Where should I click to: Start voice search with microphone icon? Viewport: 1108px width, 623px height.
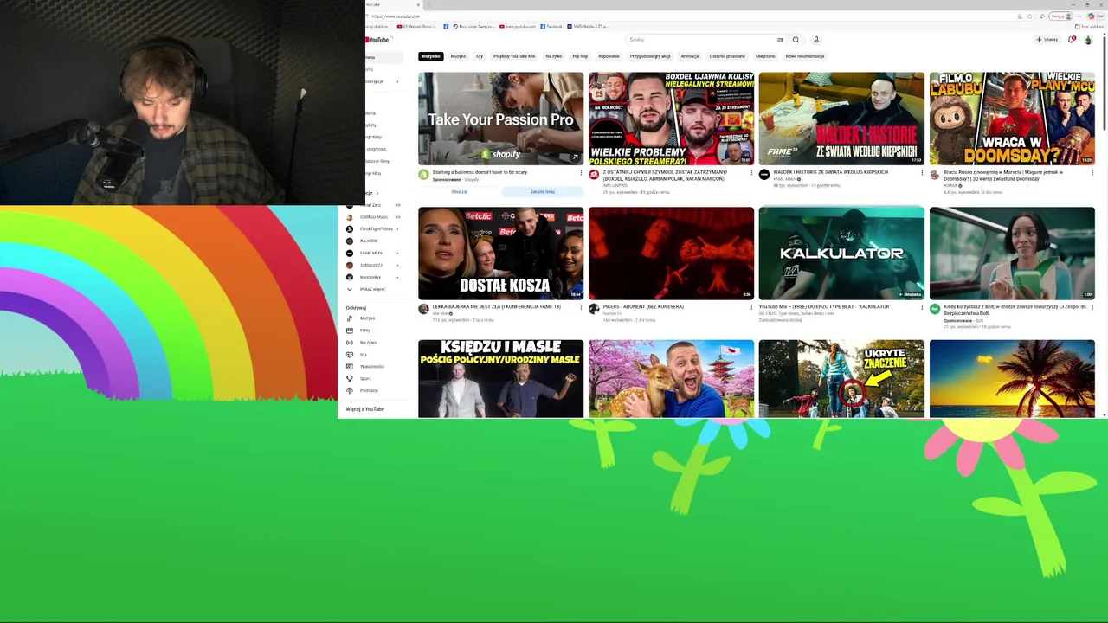click(x=815, y=40)
